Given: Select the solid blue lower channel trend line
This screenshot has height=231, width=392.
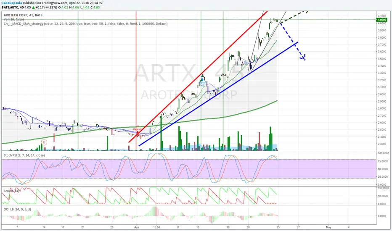Looking at the screenshot, I should 218,94.
